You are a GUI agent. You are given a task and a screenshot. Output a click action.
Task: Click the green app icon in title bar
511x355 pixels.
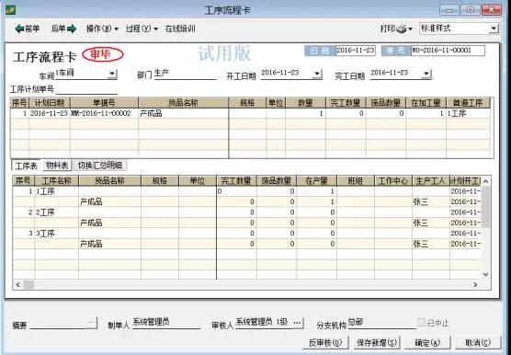(x=10, y=10)
